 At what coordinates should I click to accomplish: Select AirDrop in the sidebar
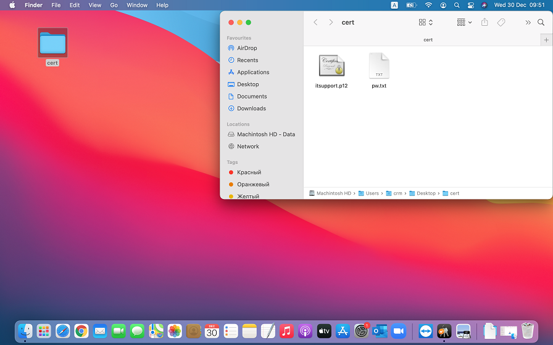[247, 48]
